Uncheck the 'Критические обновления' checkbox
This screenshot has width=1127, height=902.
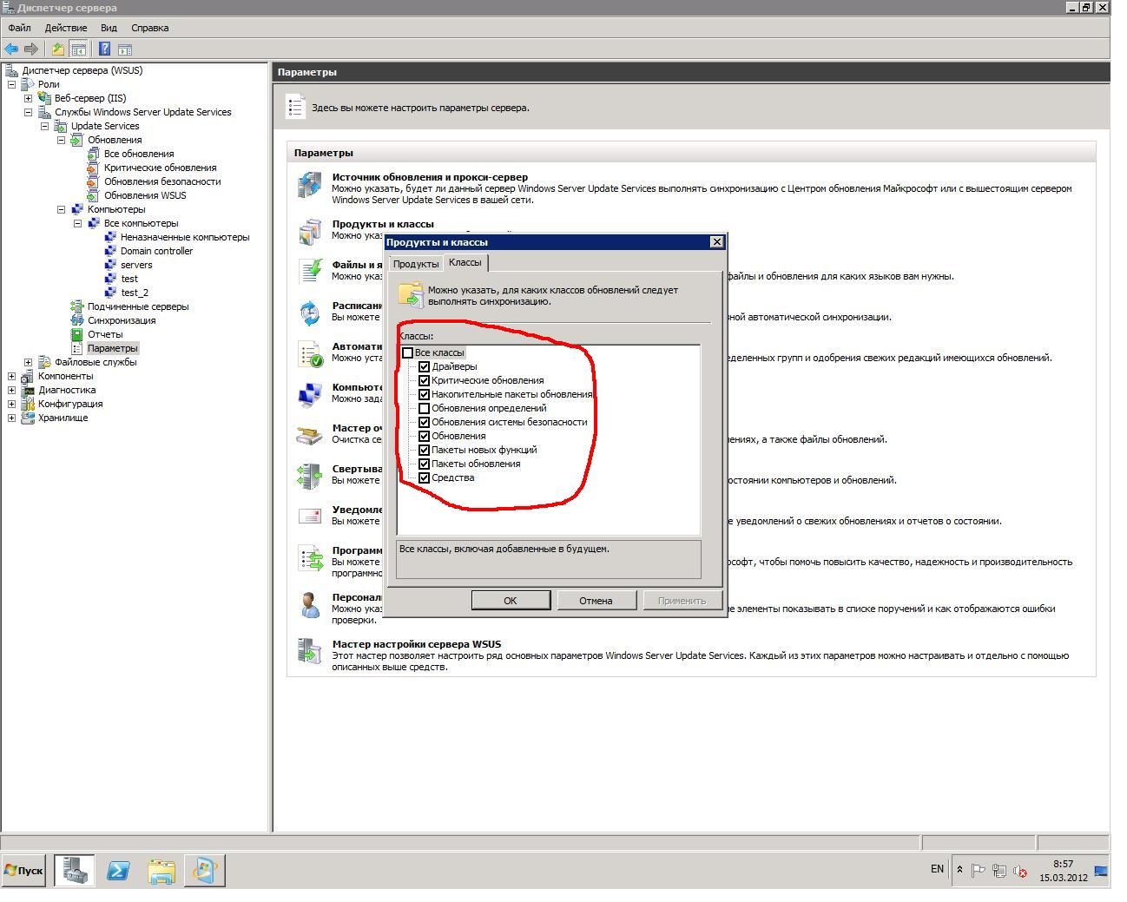[425, 380]
